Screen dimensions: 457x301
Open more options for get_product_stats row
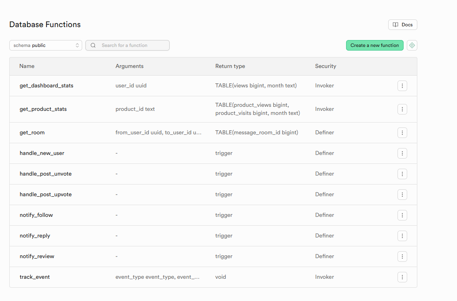pyautogui.click(x=402, y=109)
